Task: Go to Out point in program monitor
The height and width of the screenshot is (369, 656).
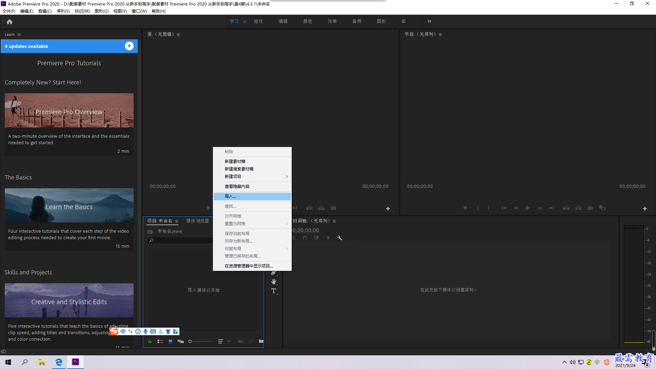Action: (x=551, y=208)
